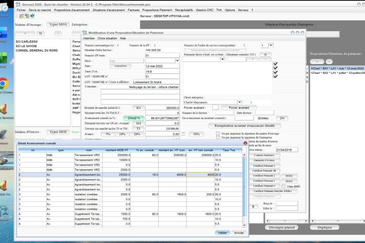Open the Factures menu
Viewport: 365px width, 243px height.
134,10
